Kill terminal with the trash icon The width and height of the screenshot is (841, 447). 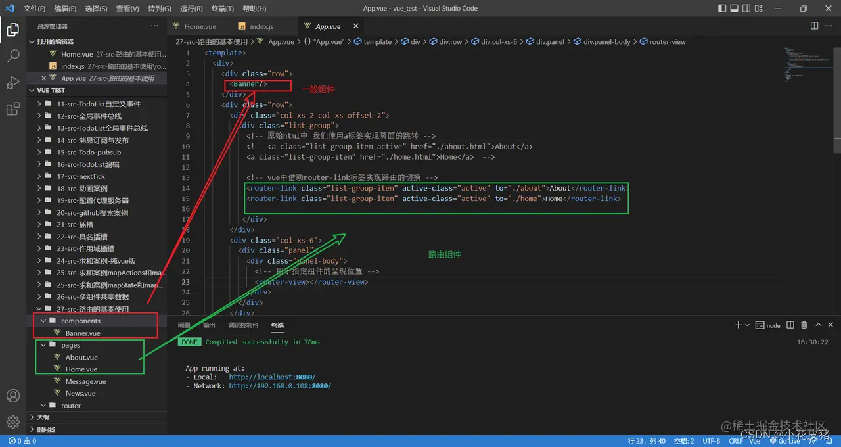tap(804, 325)
